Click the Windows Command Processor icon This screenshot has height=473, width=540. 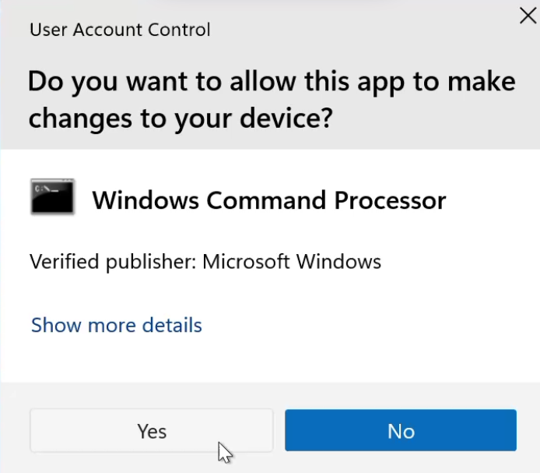click(52, 198)
